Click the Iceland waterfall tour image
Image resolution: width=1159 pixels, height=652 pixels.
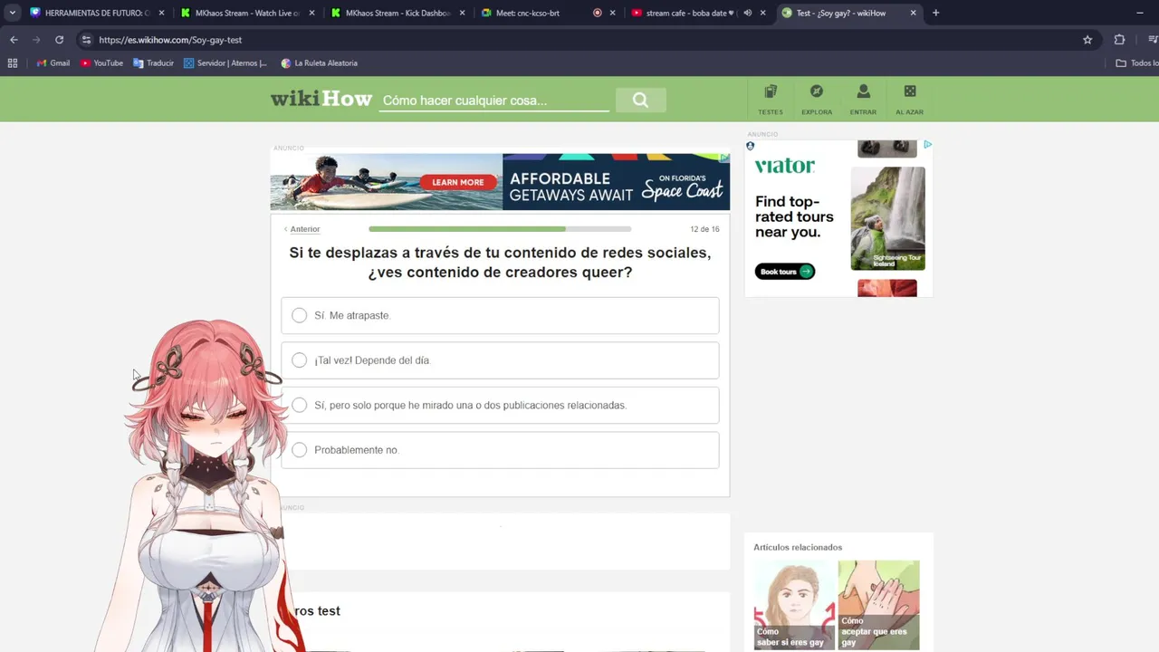coord(887,218)
